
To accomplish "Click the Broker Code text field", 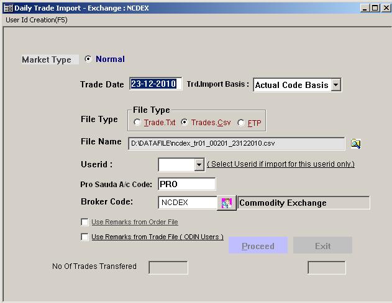I will tap(187, 203).
